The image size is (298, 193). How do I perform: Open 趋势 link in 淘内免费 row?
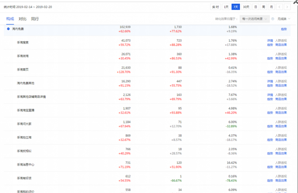click(284, 29)
